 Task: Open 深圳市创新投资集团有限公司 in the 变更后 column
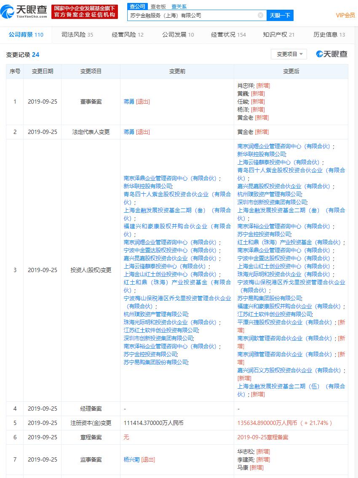(x=273, y=203)
